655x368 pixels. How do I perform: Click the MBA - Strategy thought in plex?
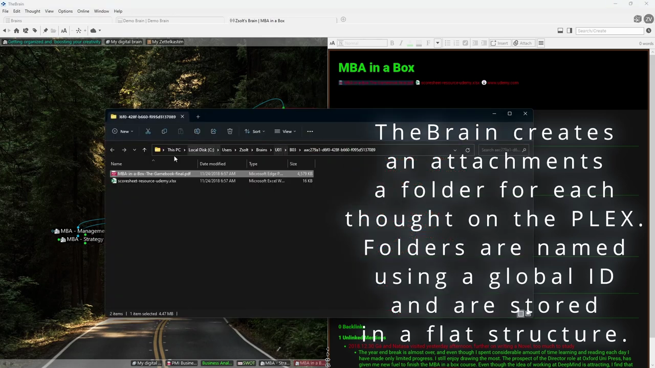[x=82, y=239]
